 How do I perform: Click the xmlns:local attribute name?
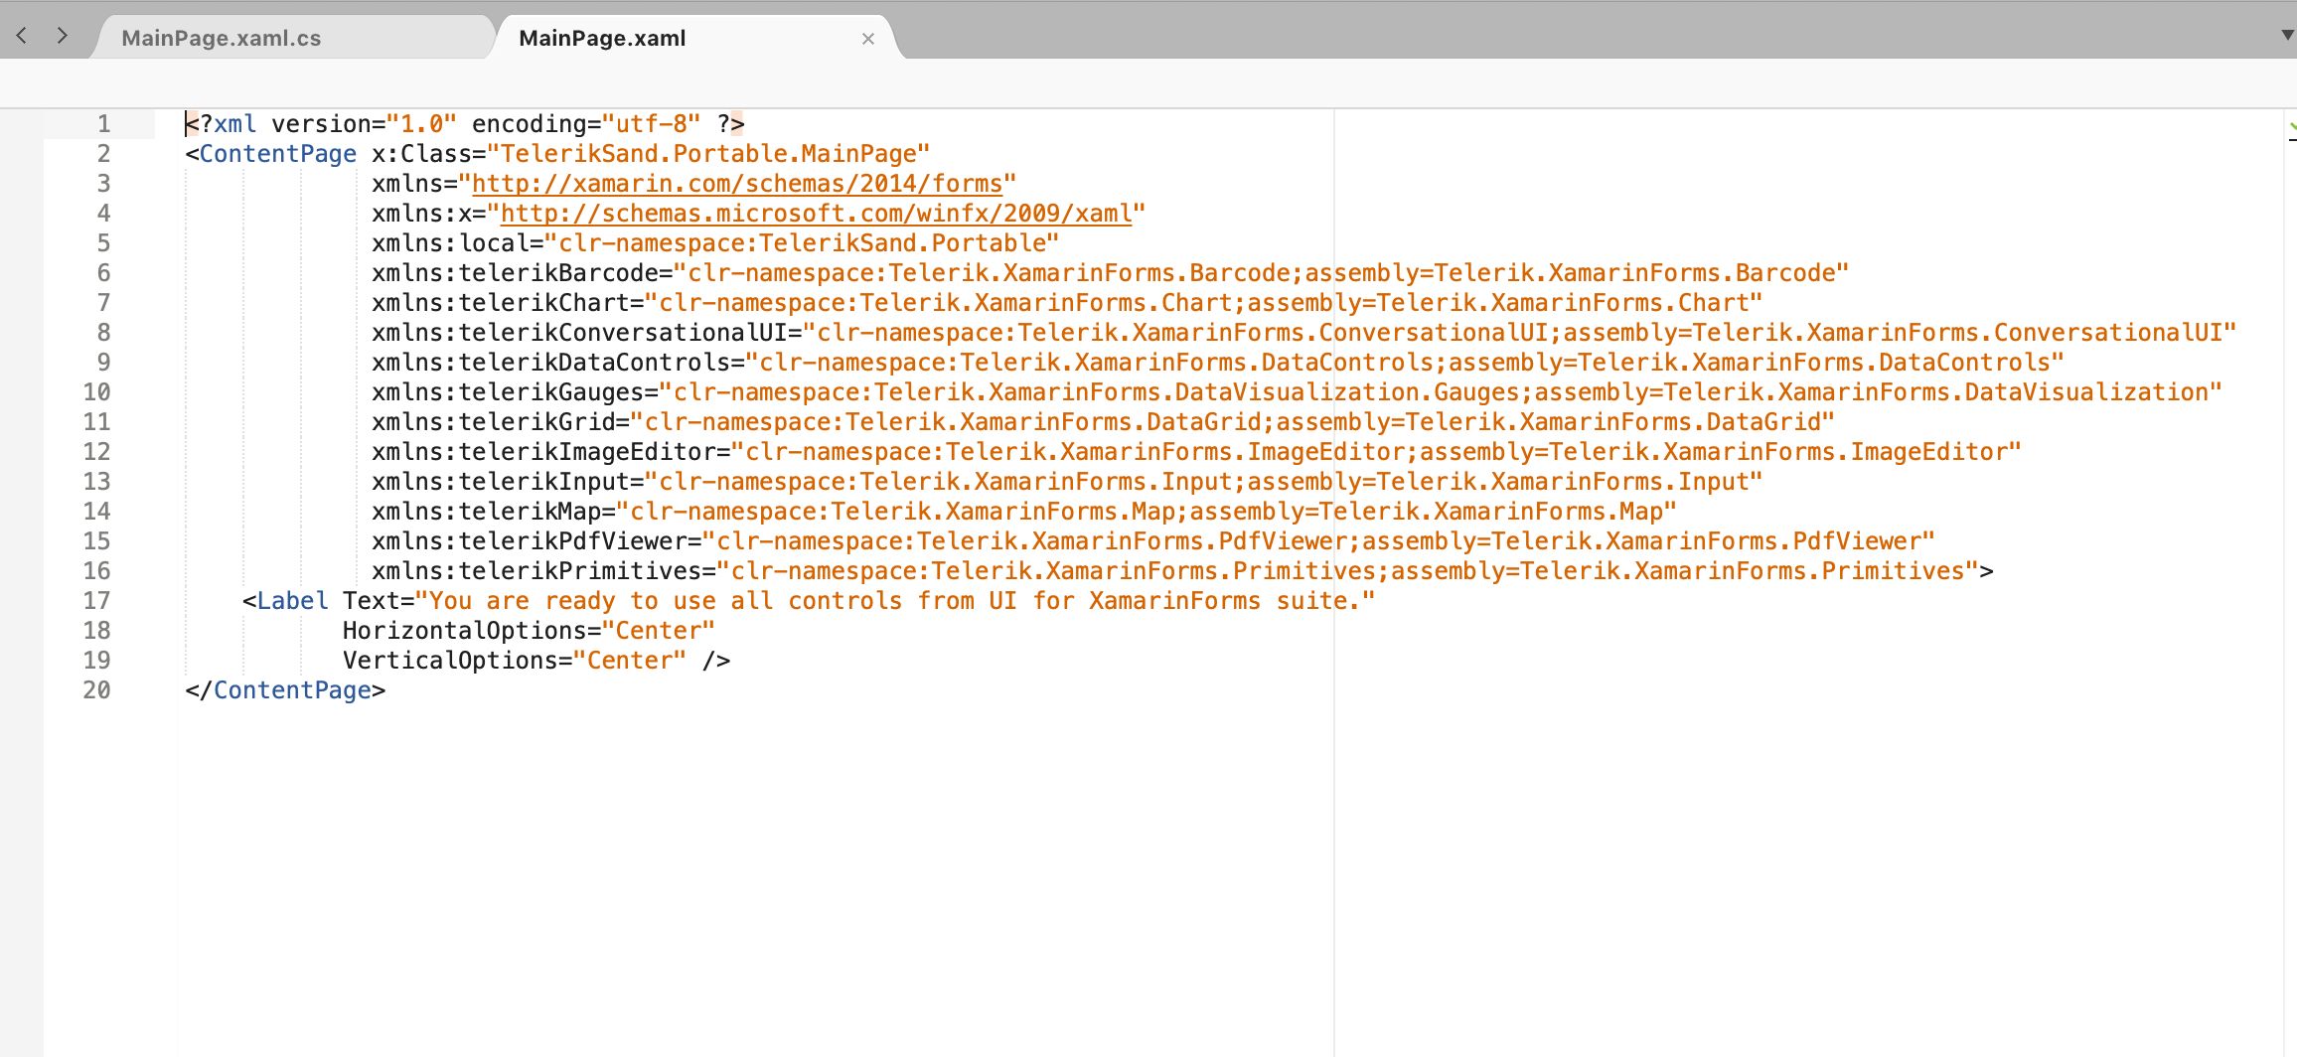(x=450, y=243)
